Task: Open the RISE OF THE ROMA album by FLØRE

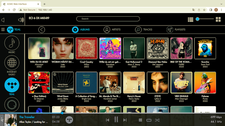Action: [x=181, y=48]
